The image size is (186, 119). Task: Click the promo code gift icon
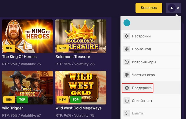(x=127, y=49)
